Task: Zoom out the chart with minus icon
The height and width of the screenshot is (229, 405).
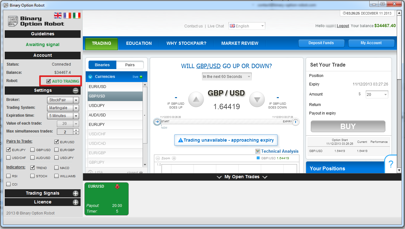Action: pyautogui.click(x=157, y=158)
